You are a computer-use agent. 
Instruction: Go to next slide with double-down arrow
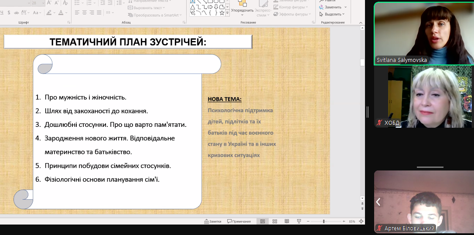click(x=362, y=208)
